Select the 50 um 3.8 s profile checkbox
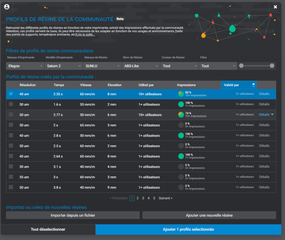Viewport: 285px width, 240px height. [x=11, y=187]
